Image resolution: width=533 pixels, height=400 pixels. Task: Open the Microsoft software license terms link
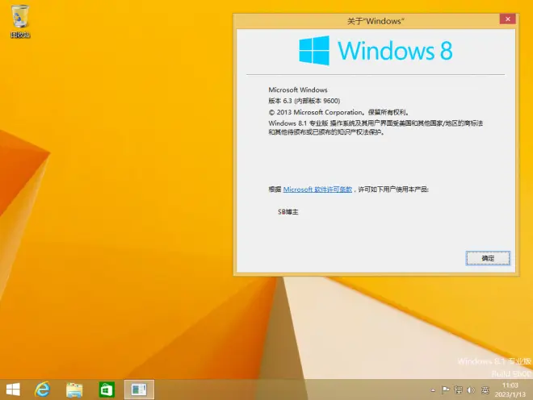(x=317, y=190)
